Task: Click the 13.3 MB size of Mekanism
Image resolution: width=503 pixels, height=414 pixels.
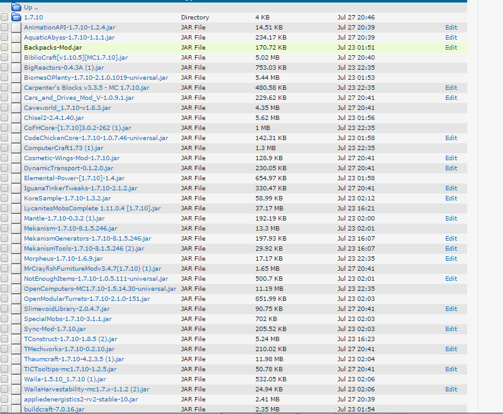Action: coord(267,229)
